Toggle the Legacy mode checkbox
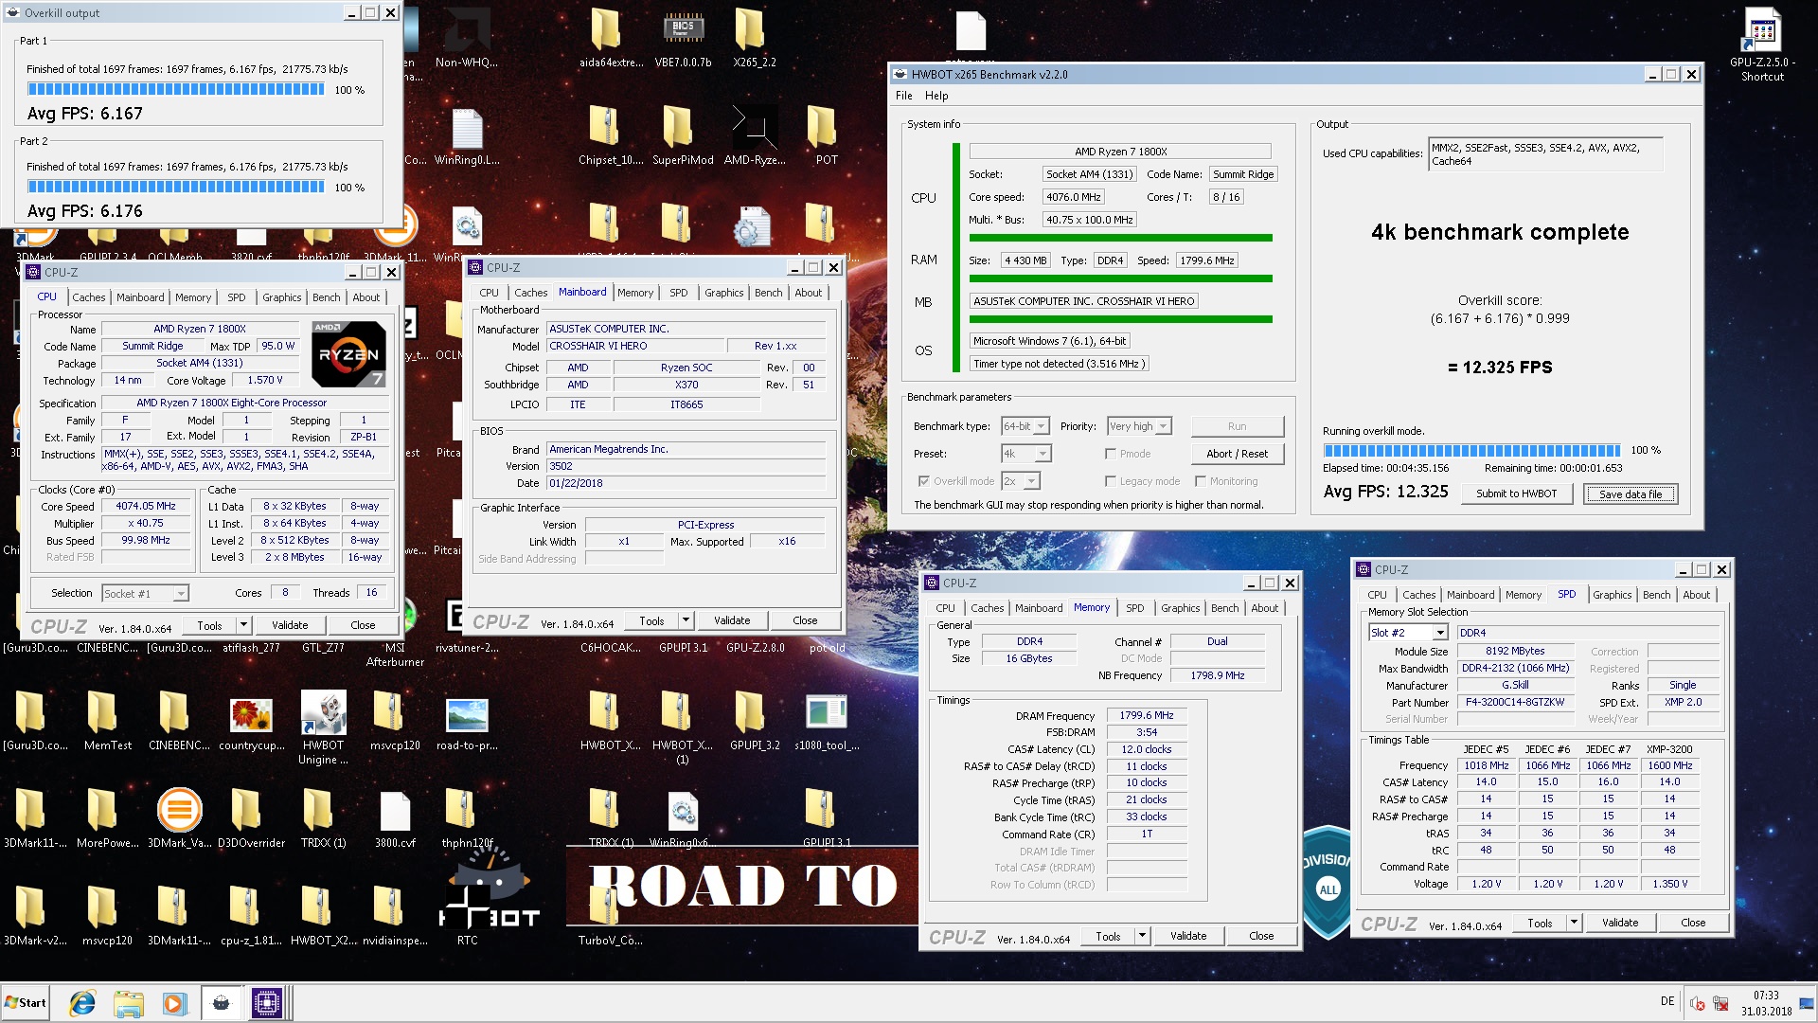This screenshot has height=1023, width=1818. pyautogui.click(x=1110, y=481)
